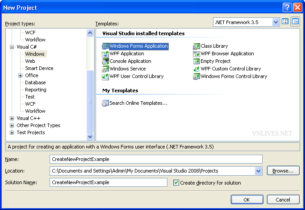Click the WPF Application template icon
The image size is (305, 210).
tap(105, 54)
